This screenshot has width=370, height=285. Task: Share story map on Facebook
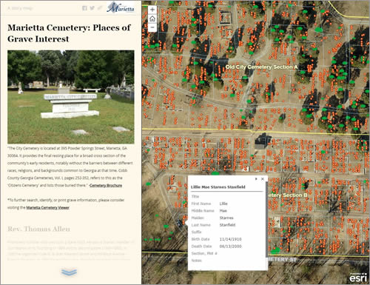[x=84, y=8]
